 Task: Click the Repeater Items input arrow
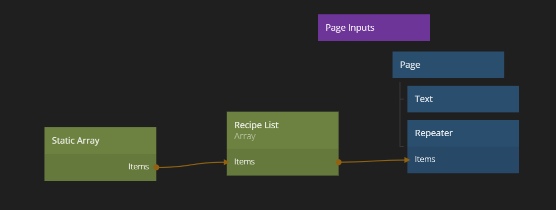(407, 159)
